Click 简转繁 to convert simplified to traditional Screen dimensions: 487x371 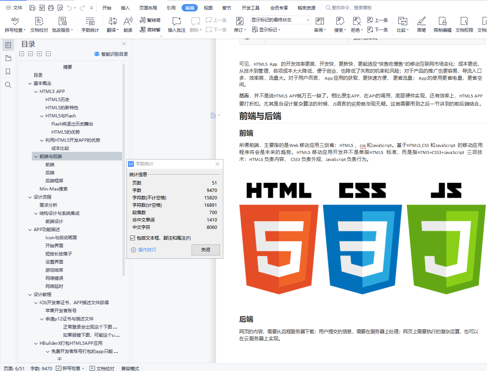pos(150,30)
